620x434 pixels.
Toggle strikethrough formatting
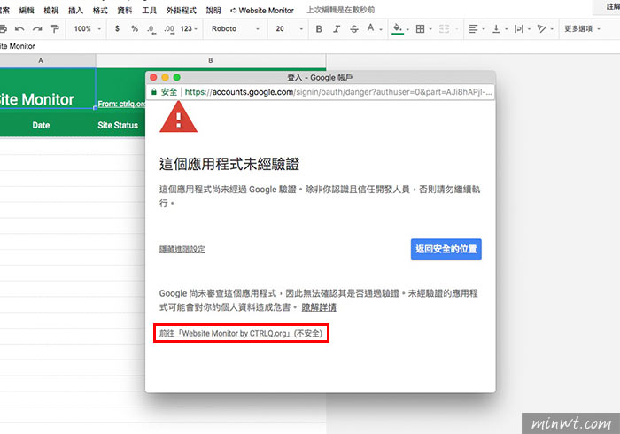pyautogui.click(x=354, y=29)
